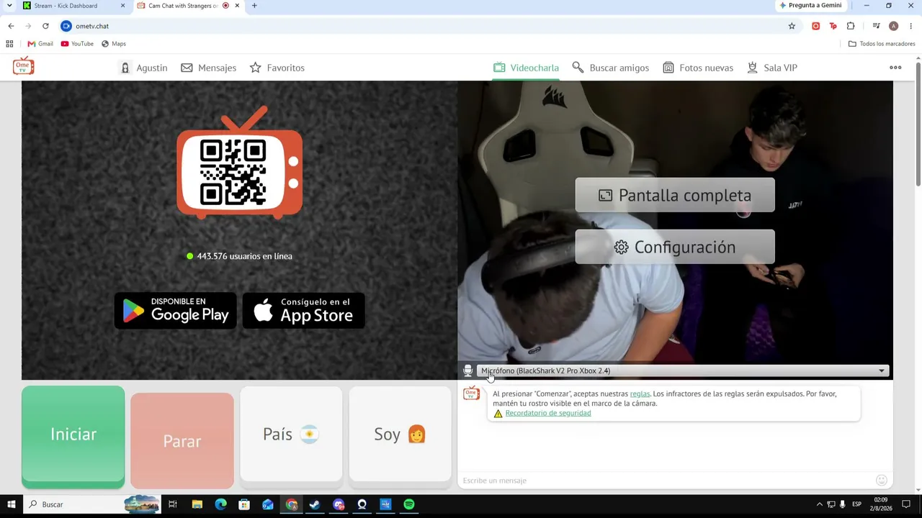Bookmark this page with the star icon
Image resolution: width=922 pixels, height=518 pixels.
(792, 26)
